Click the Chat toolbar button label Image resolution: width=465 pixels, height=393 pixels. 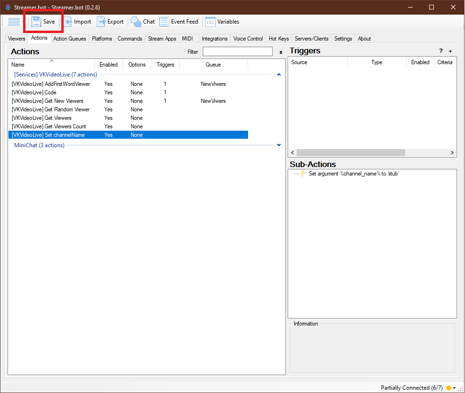point(149,22)
